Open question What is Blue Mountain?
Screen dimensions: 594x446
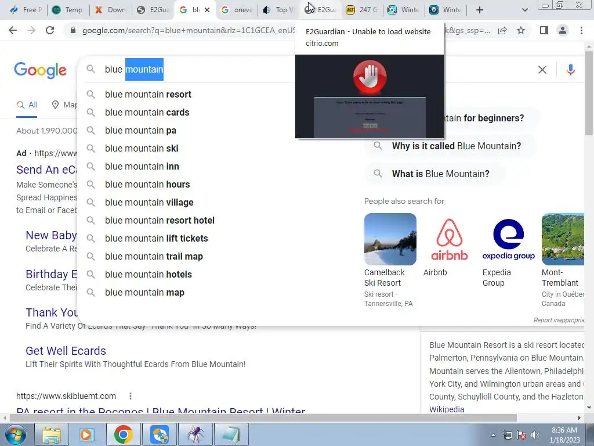point(434,174)
